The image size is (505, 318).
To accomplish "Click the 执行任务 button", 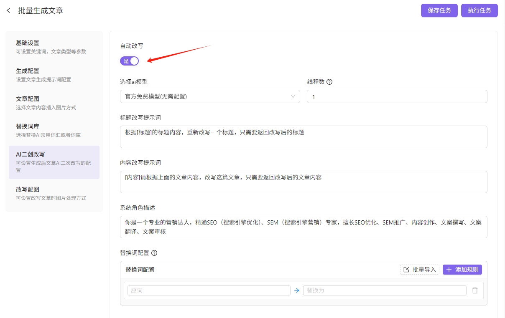I will coord(479,10).
